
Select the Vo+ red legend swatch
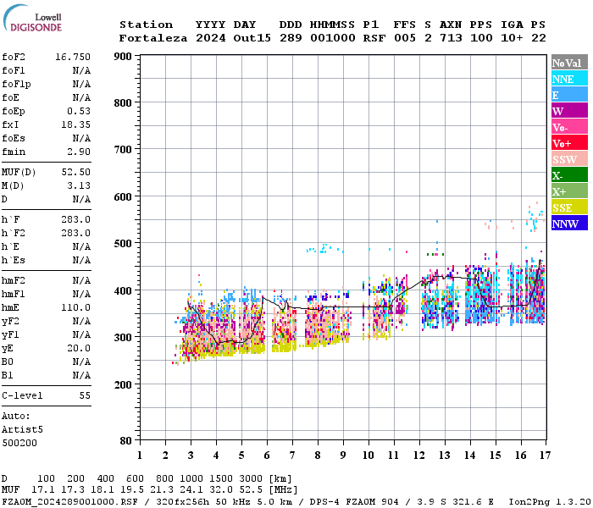click(569, 142)
